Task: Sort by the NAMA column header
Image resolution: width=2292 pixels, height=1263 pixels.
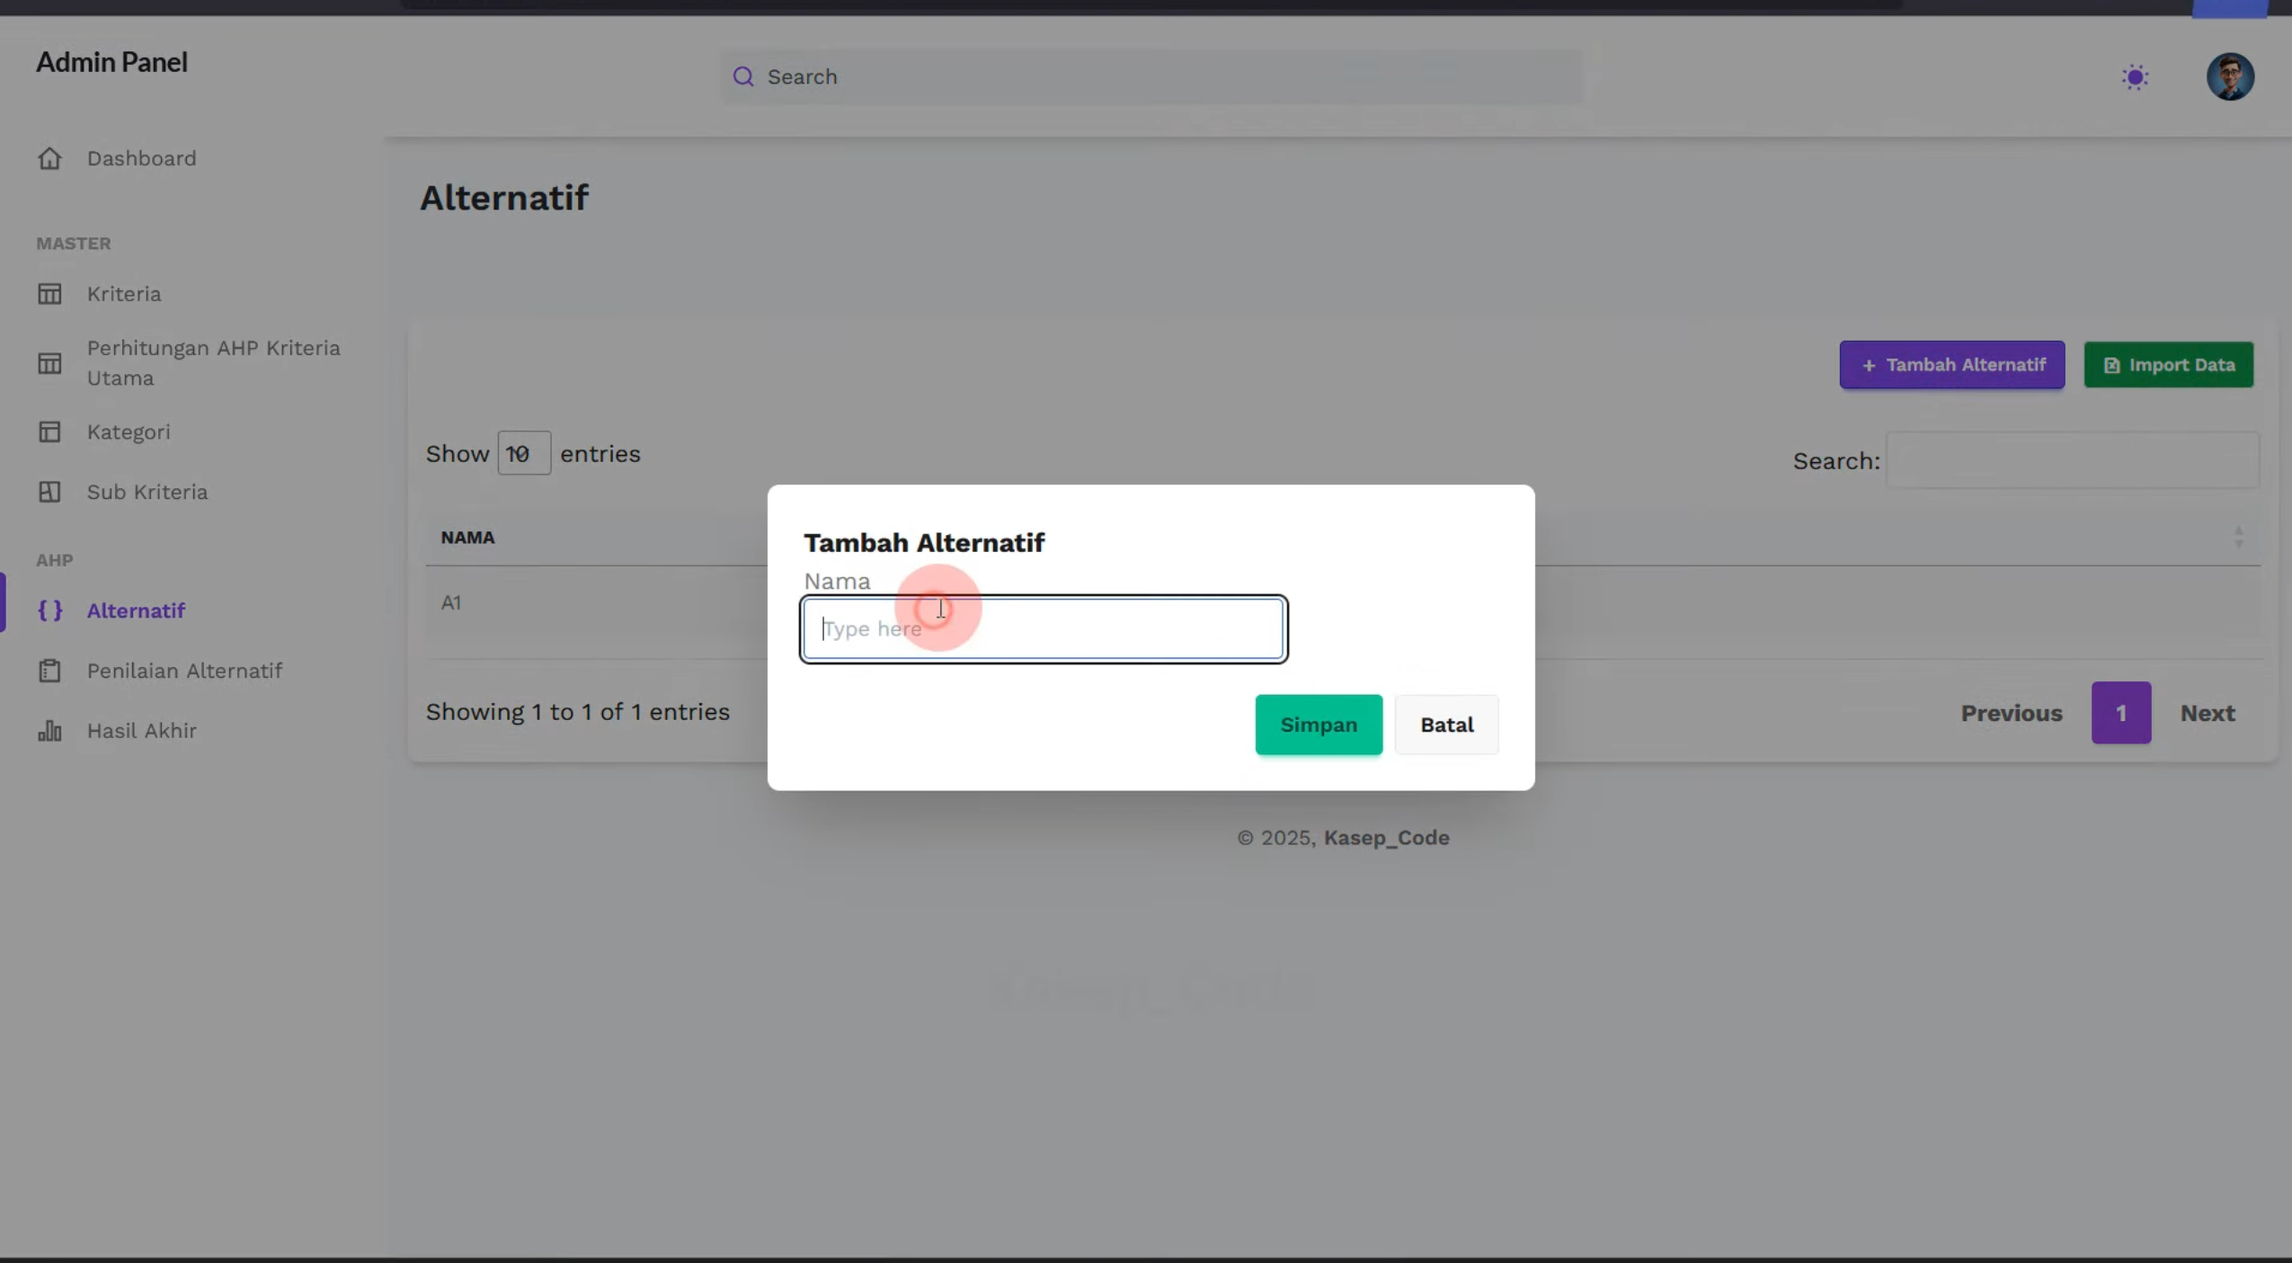Action: pos(467,538)
